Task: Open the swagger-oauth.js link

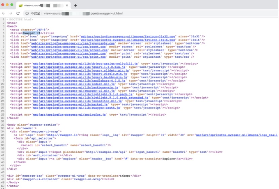Action: coord(76,108)
